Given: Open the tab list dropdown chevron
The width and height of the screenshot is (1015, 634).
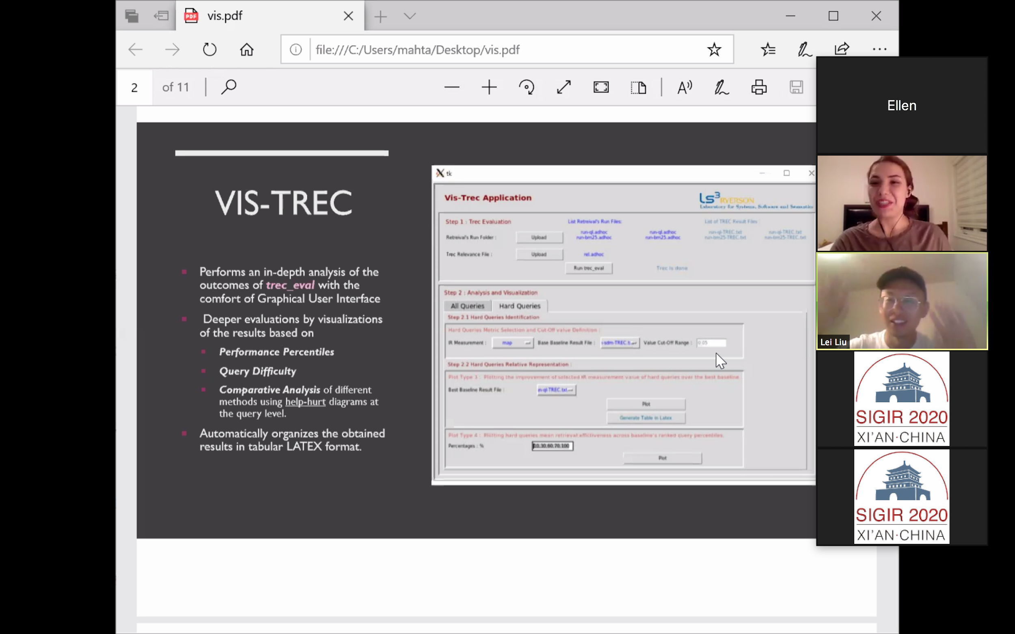Looking at the screenshot, I should point(410,16).
